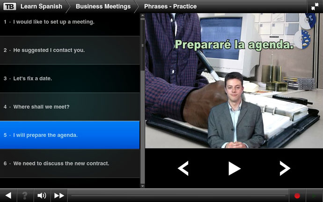The height and width of the screenshot is (202, 323).
Task: Select phrase 'I would like to set up a meeting'
Action: pyautogui.click(x=69, y=22)
